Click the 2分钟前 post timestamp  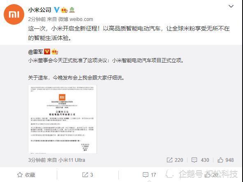coord(37,19)
